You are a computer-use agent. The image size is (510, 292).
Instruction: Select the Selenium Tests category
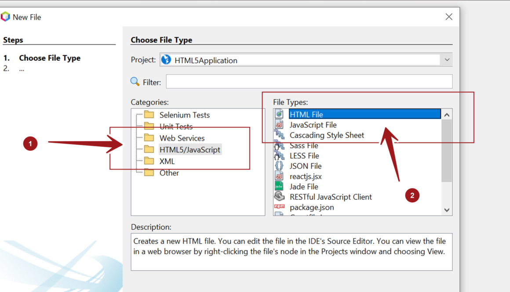[184, 115]
